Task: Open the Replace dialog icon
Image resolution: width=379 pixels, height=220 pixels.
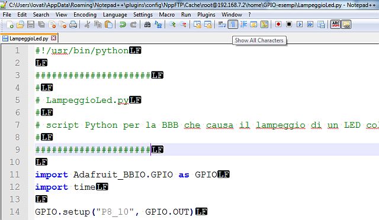Action: [158, 24]
